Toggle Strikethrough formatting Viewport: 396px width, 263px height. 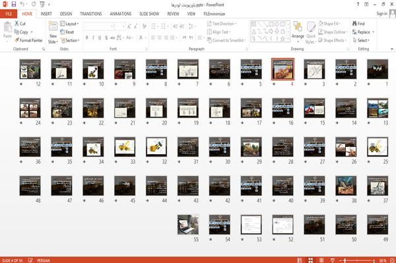coord(112,38)
